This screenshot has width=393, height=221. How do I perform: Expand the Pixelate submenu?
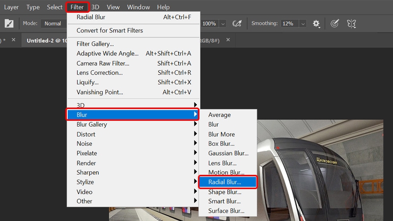coord(134,153)
